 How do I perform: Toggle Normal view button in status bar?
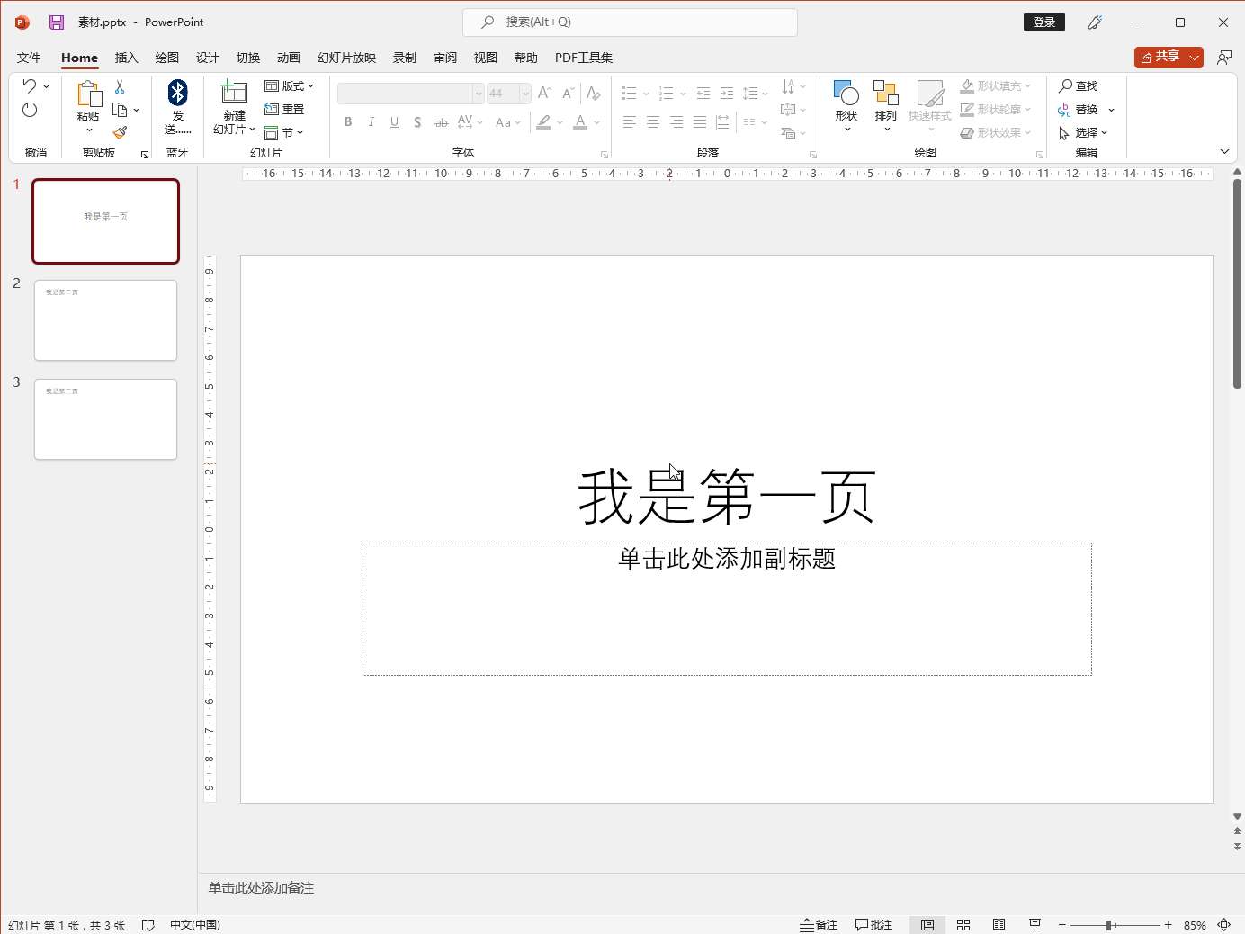[927, 925]
